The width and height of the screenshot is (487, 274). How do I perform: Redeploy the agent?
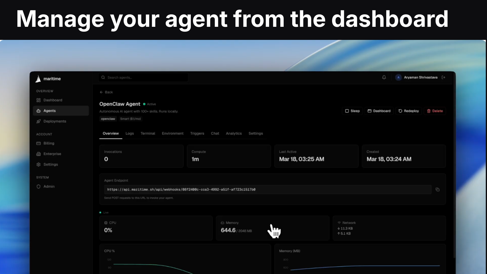408,111
